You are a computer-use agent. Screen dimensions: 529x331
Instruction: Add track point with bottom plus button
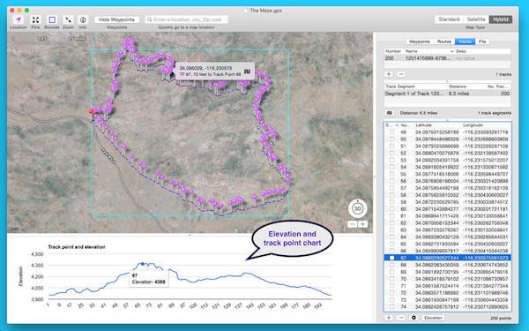[x=389, y=318]
